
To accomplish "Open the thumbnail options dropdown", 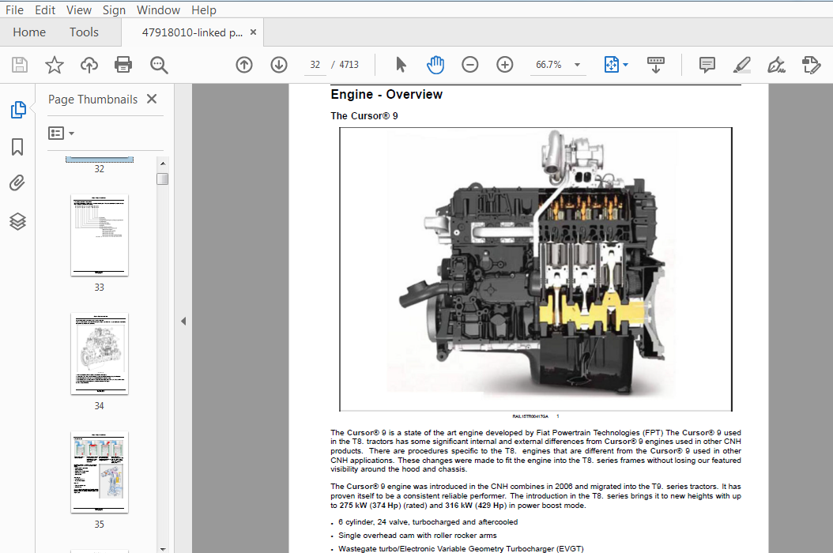I will pyautogui.click(x=61, y=133).
